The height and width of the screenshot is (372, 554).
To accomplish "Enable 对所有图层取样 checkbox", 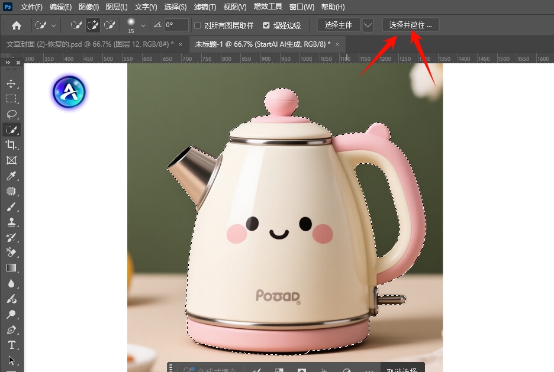I will pyautogui.click(x=198, y=25).
